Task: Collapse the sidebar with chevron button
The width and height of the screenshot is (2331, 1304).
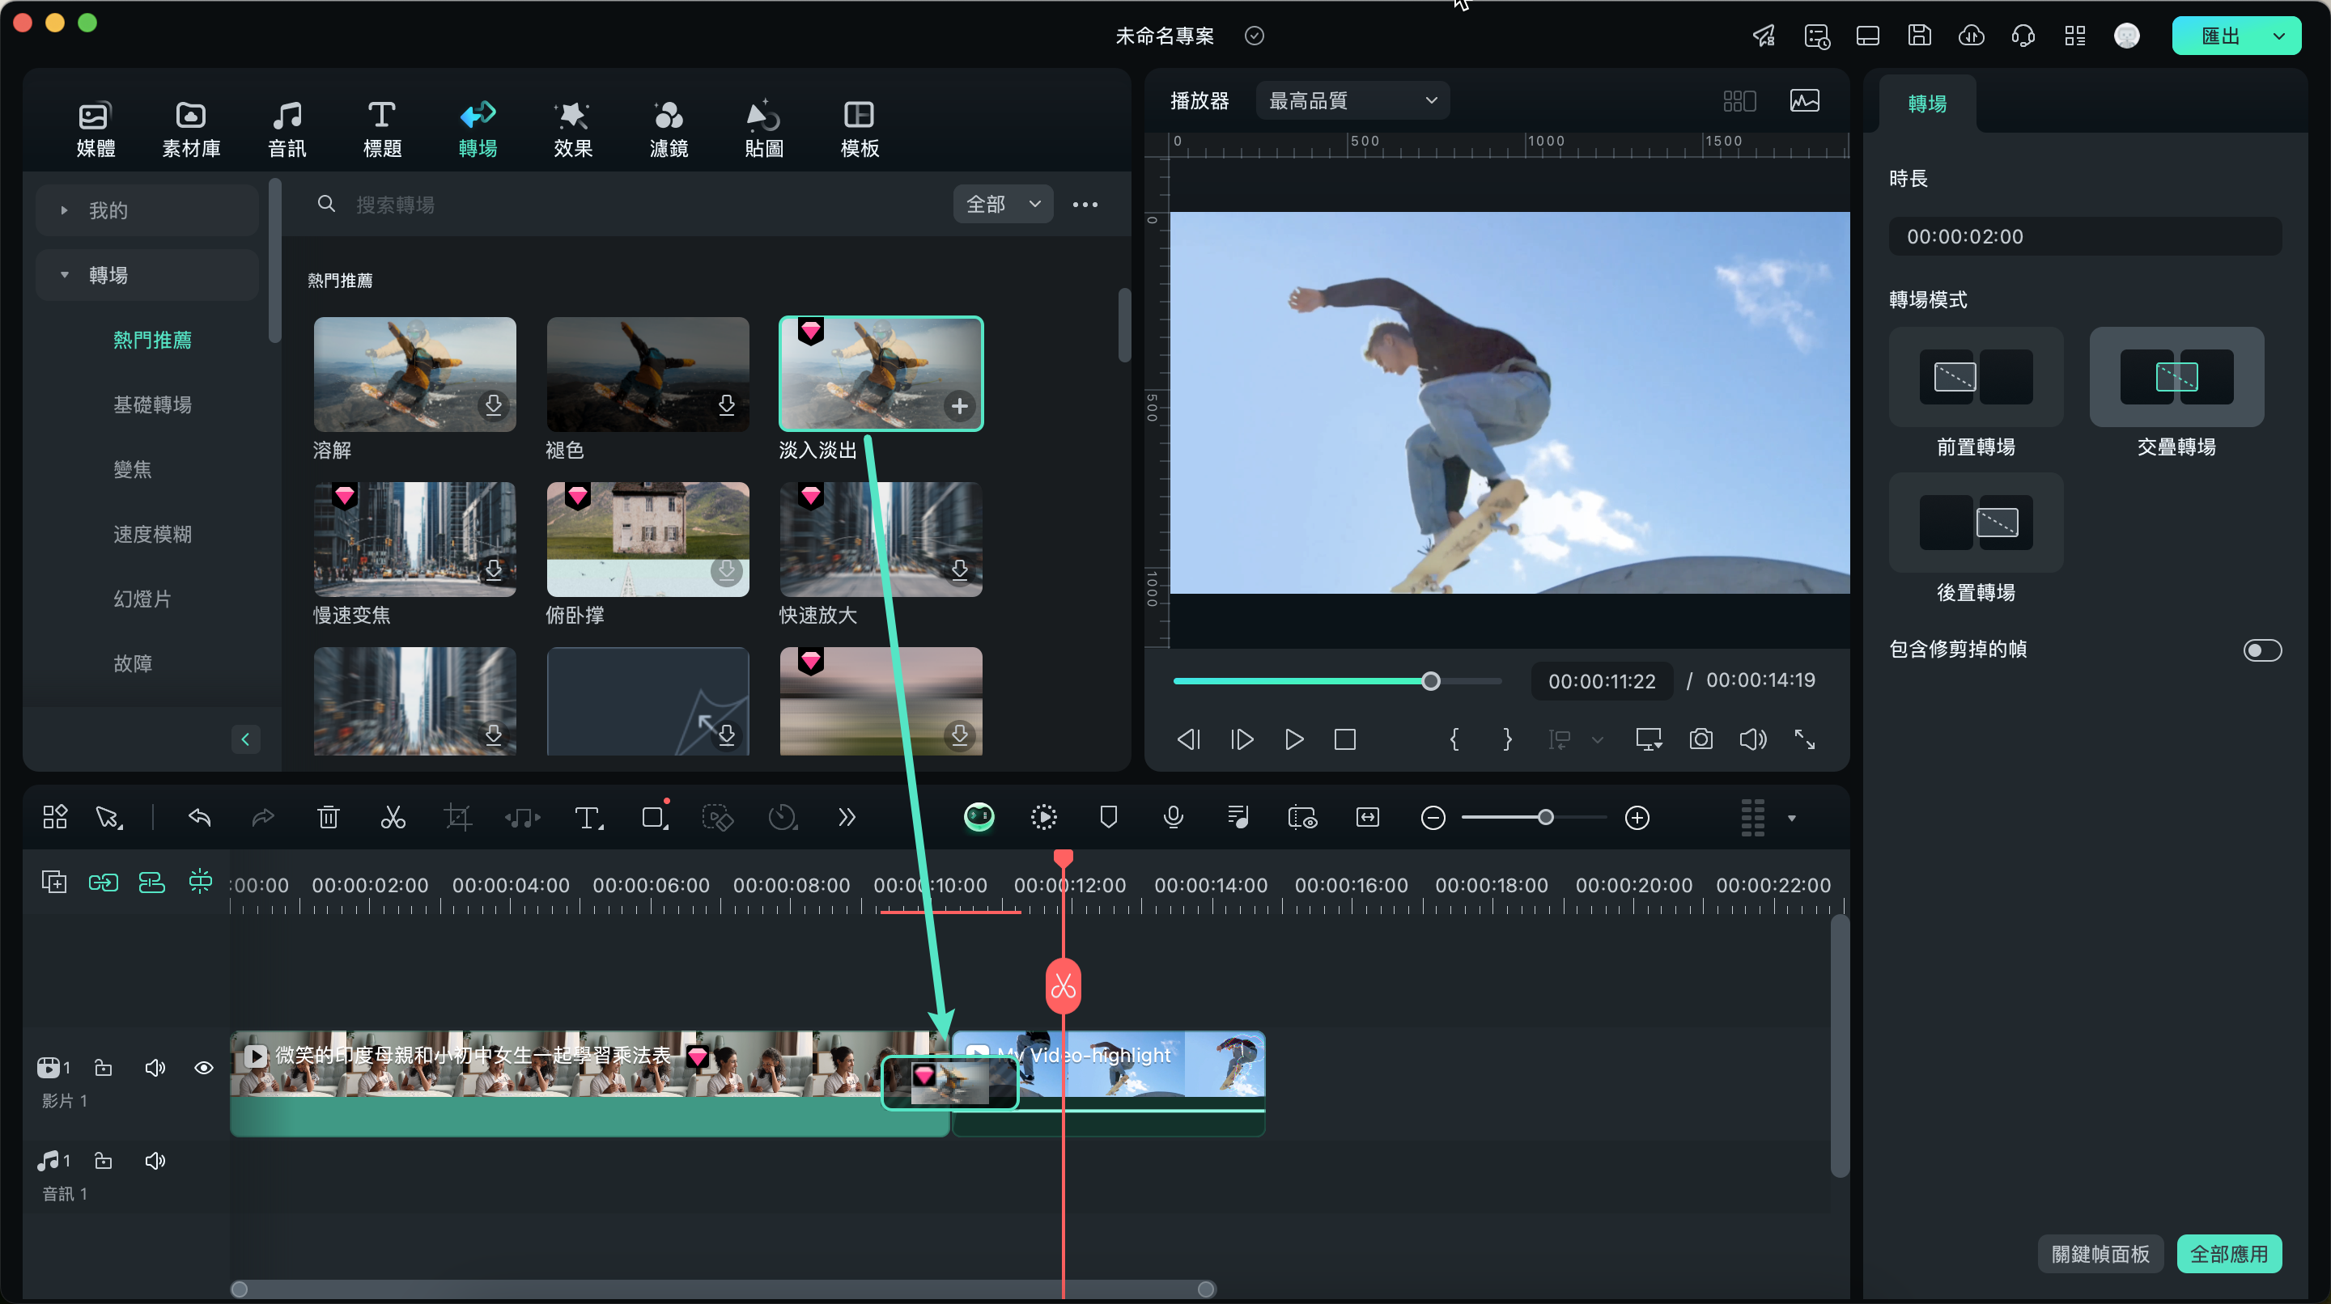Action: pos(244,739)
